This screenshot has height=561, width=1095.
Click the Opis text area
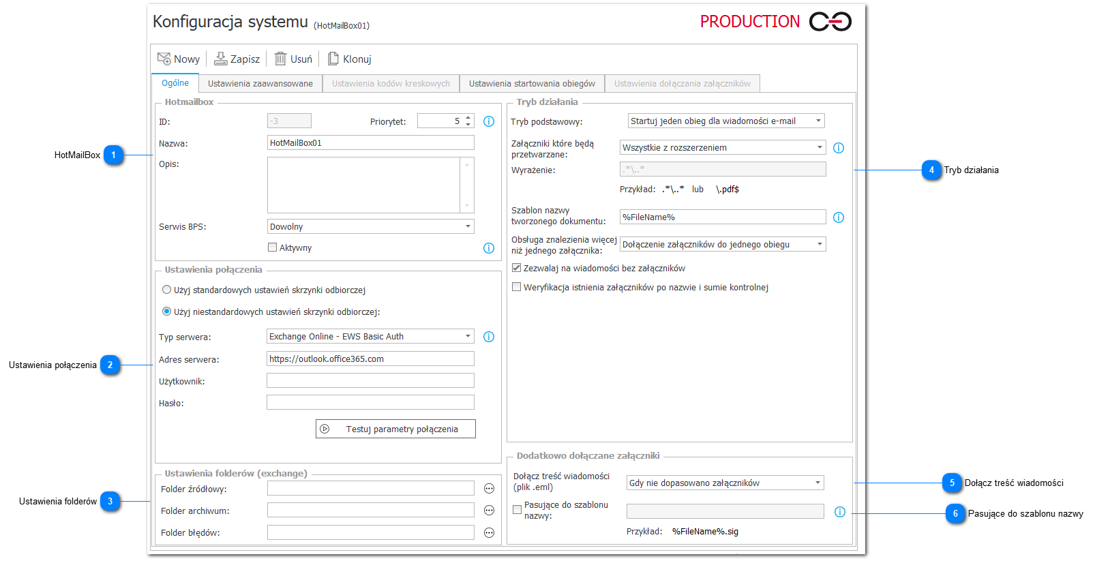click(x=365, y=185)
